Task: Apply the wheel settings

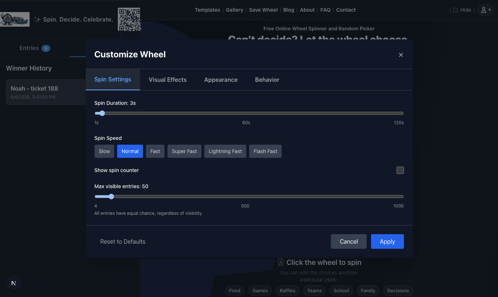Action: coord(387,241)
